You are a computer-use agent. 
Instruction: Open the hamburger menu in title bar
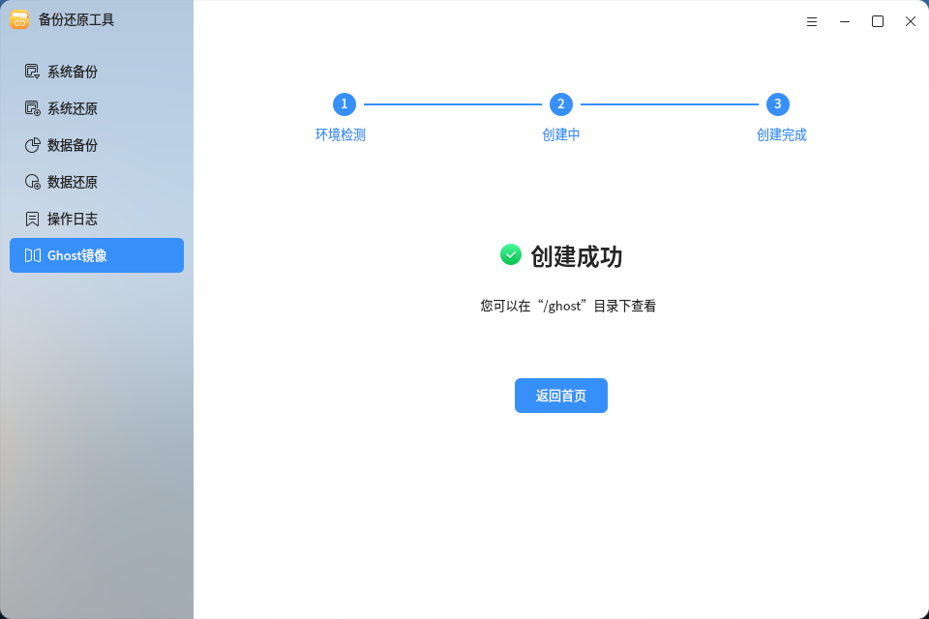(812, 22)
